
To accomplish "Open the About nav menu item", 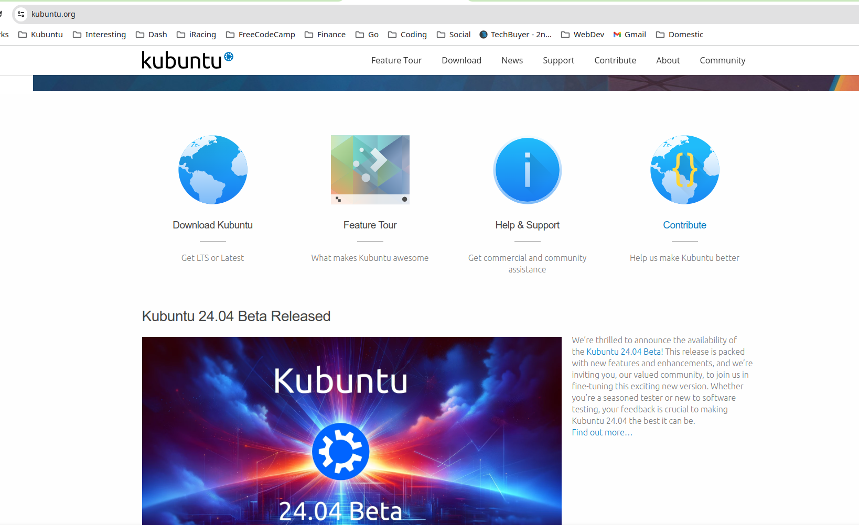I will (668, 60).
